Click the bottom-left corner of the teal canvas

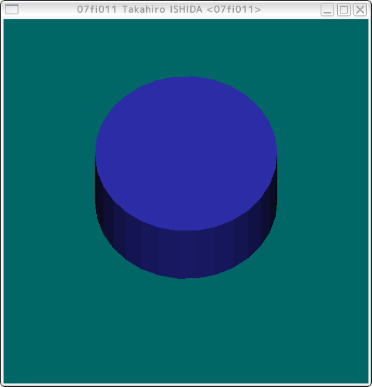point(5,382)
